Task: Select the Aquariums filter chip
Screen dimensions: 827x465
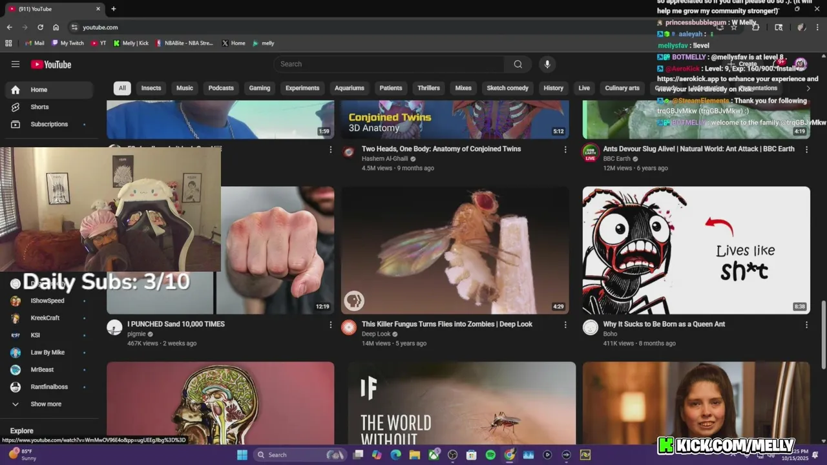Action: coord(350,88)
